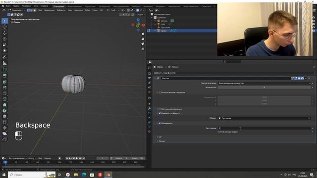
Task: Select the Cursor tool in viewport toolbar
Action: pos(4,27)
